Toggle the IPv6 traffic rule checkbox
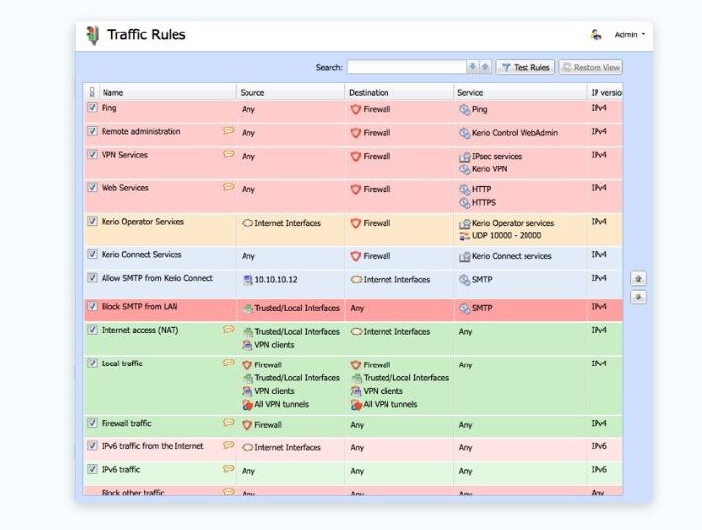The height and width of the screenshot is (530, 702). [92, 470]
